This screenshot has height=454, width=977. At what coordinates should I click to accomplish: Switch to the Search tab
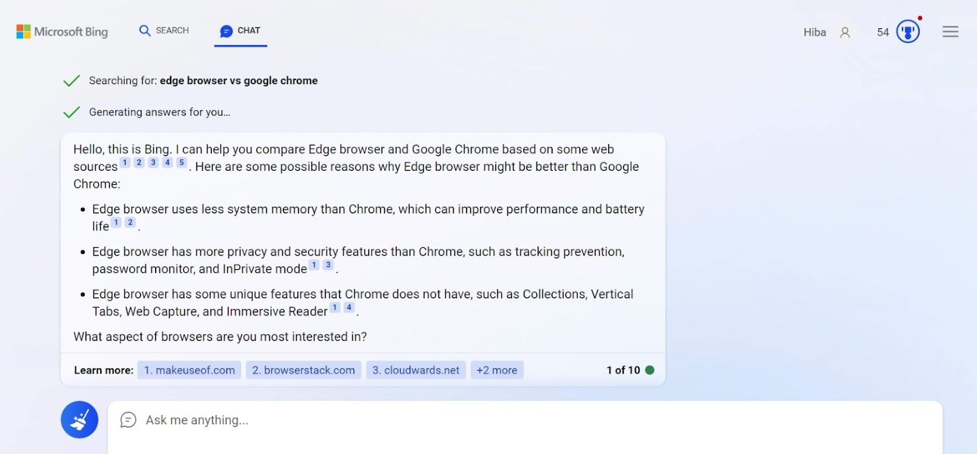coord(164,31)
